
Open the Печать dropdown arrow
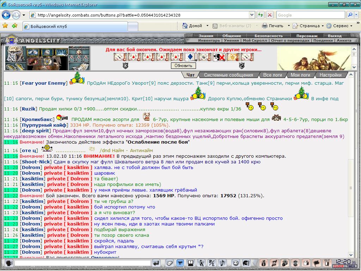pos(289,26)
